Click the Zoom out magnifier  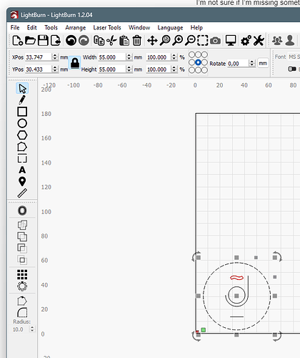click(190, 40)
